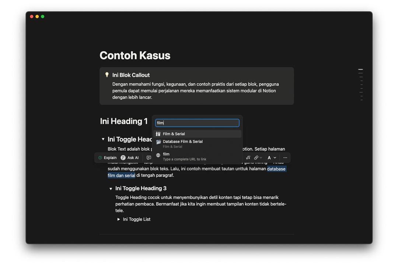The image size is (398, 265).
Task: Click the top bar in the page outline
Action: point(360,69)
